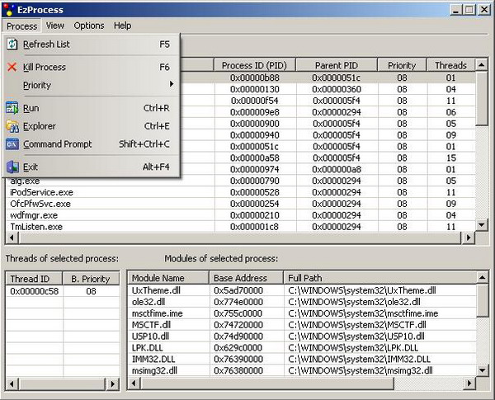The height and width of the screenshot is (400, 495).
Task: Select the MSCTF.dll module row
Action: pos(302,325)
